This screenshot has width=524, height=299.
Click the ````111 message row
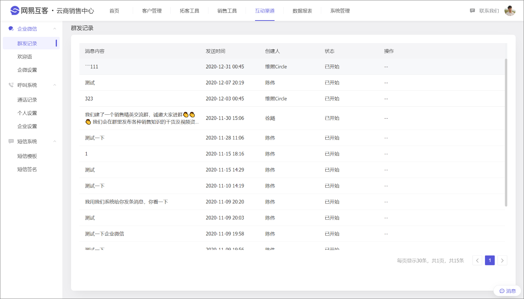point(292,67)
